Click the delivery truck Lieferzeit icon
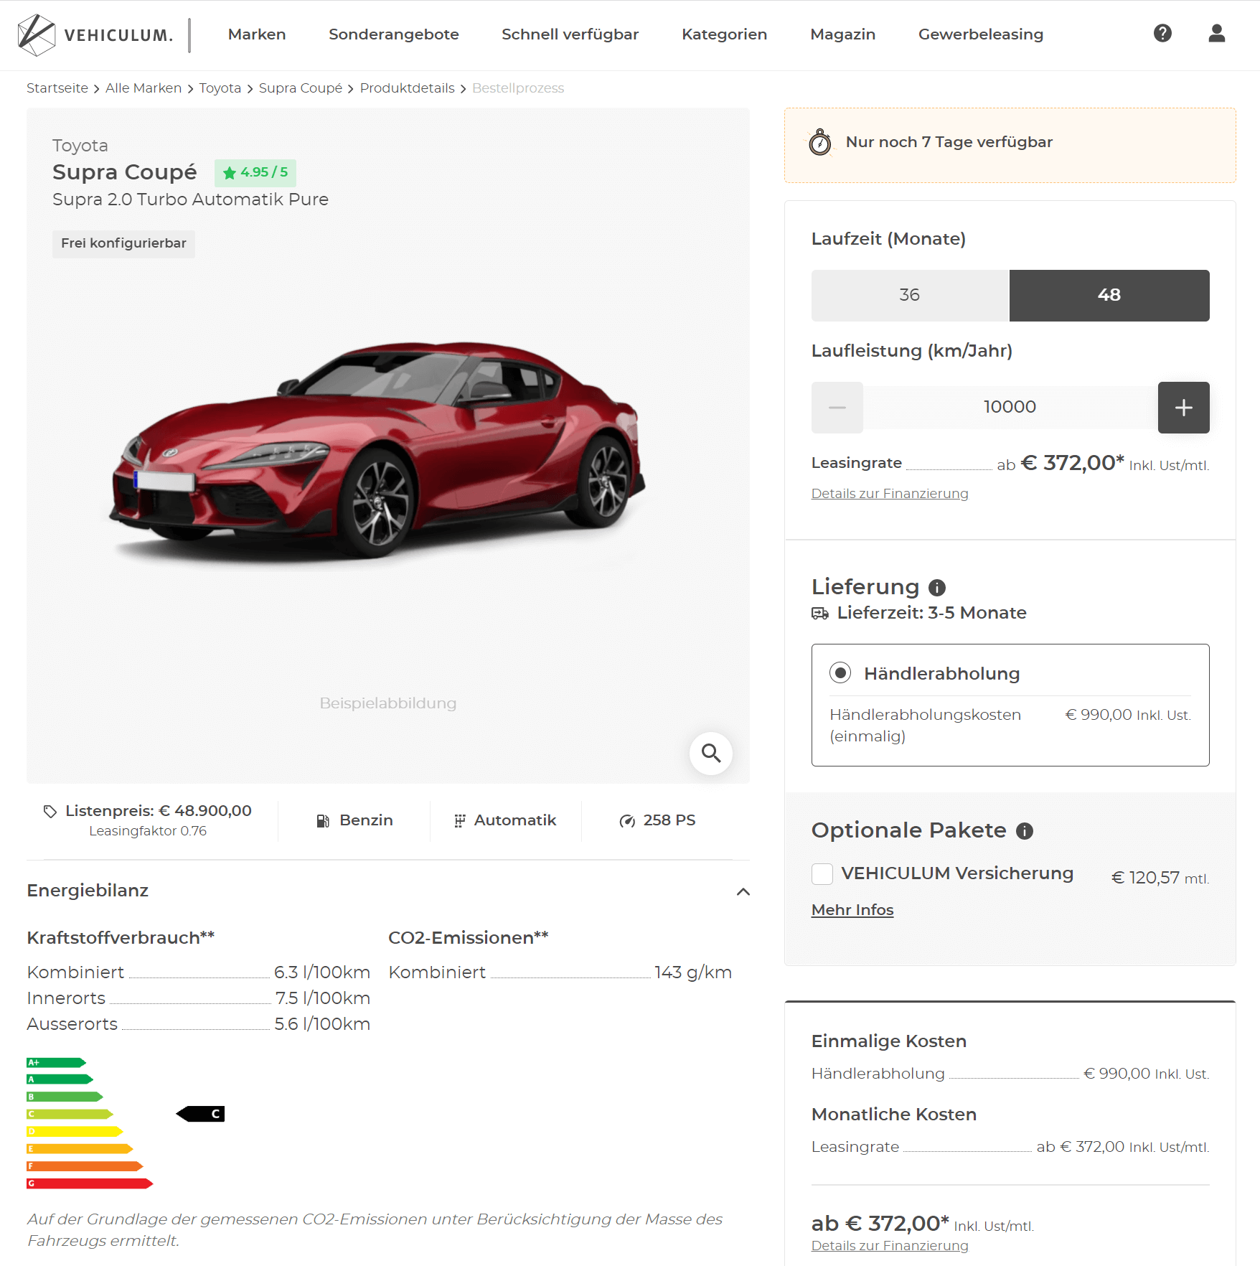This screenshot has width=1260, height=1266. 819,613
